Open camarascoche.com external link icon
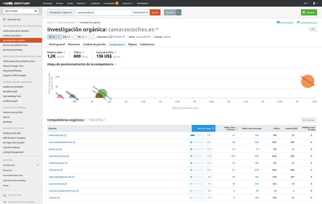The width and height of the screenshot is (322, 204). (68, 156)
